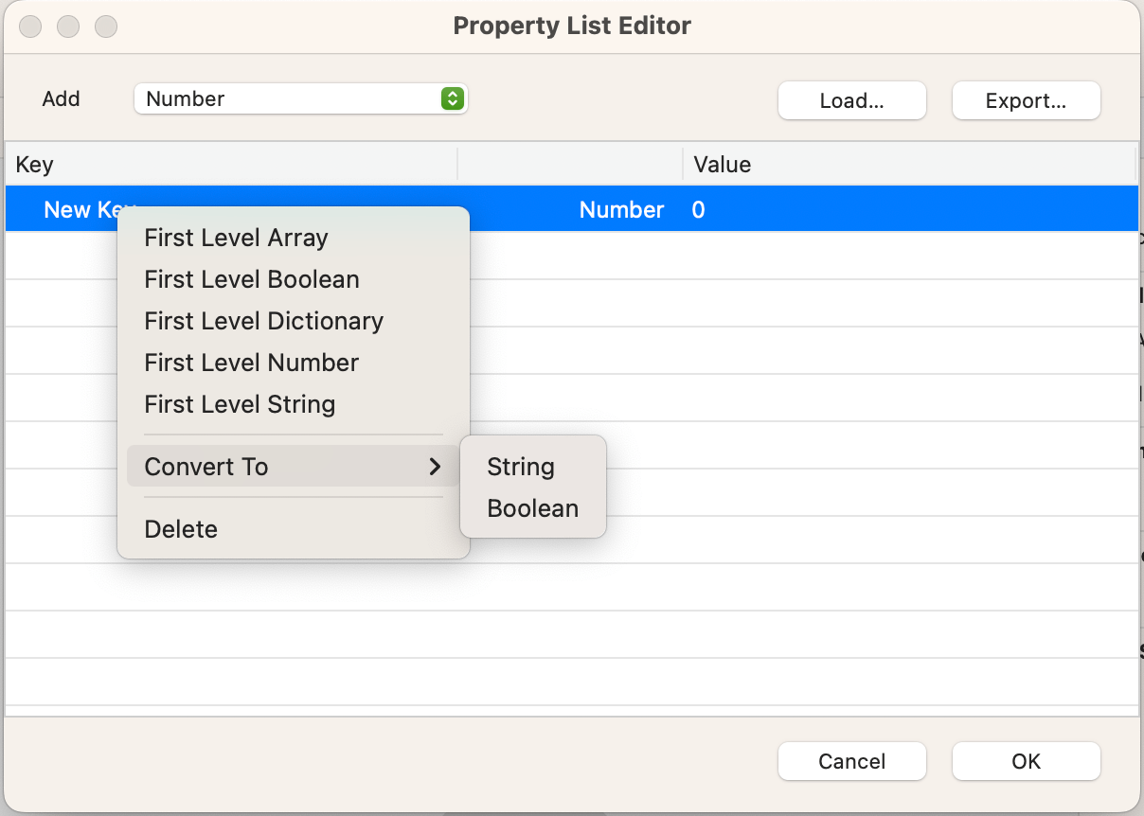
Task: Delete the selected key
Action: [181, 529]
